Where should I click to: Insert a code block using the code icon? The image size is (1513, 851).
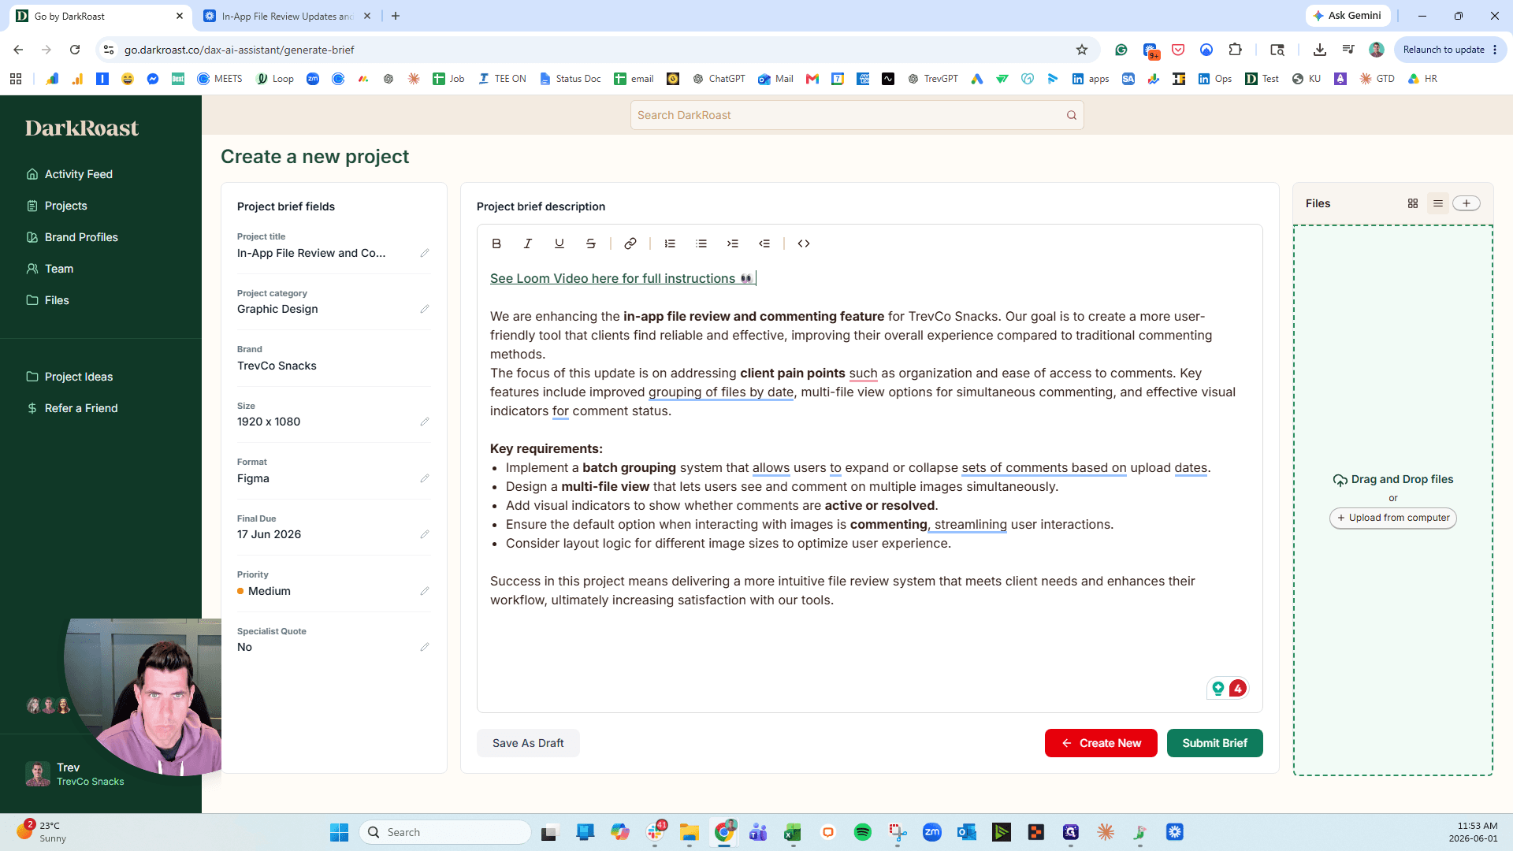(804, 243)
